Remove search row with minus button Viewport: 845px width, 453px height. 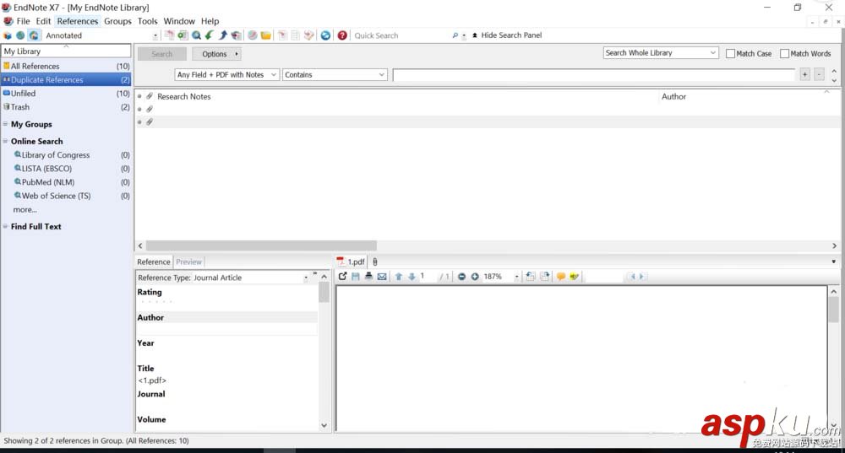(819, 75)
